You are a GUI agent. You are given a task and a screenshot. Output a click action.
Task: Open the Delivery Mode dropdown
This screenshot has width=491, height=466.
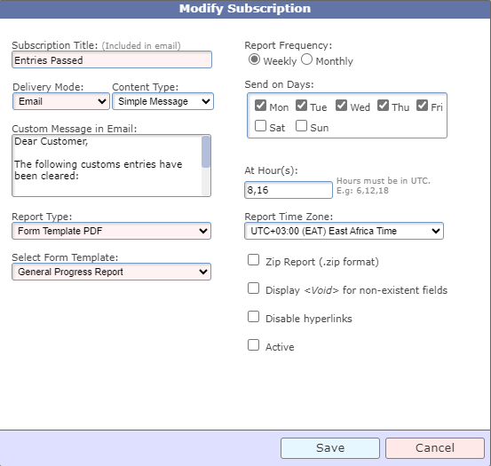pyautogui.click(x=61, y=101)
